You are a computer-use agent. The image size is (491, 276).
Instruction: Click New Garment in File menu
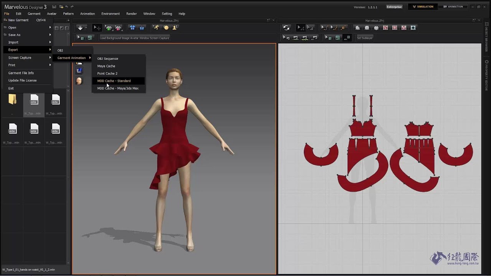[x=27, y=20]
